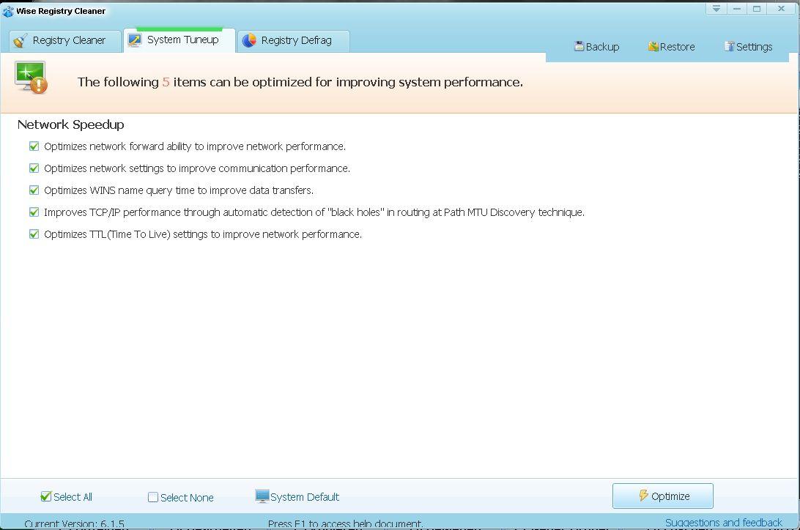Minimize the Wise Registry Cleaner window
The image size is (800, 530).
pos(737,9)
